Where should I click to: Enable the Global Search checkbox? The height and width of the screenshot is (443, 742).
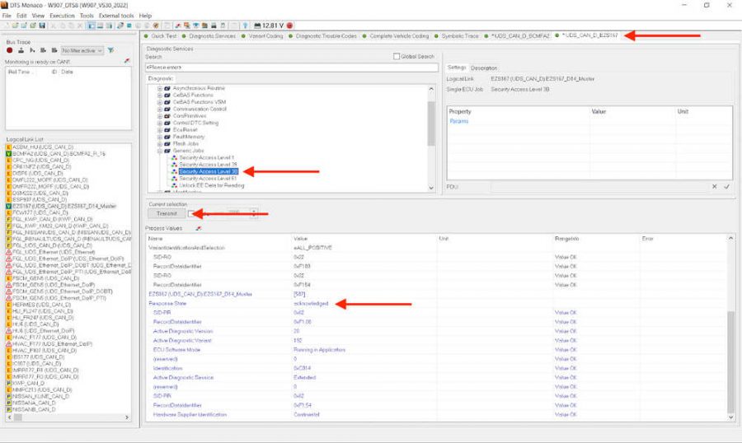coord(397,57)
